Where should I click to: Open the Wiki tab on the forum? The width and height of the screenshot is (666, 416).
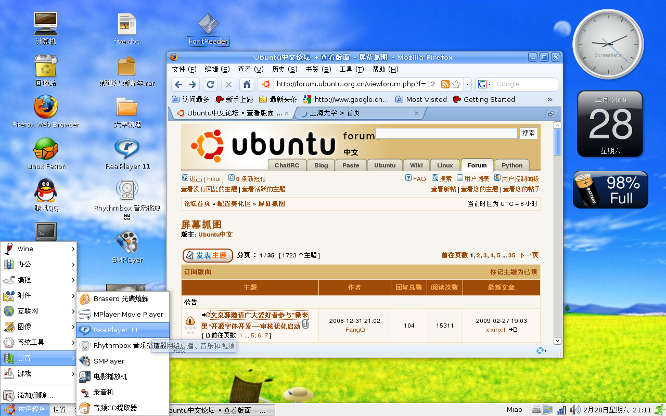(416, 165)
